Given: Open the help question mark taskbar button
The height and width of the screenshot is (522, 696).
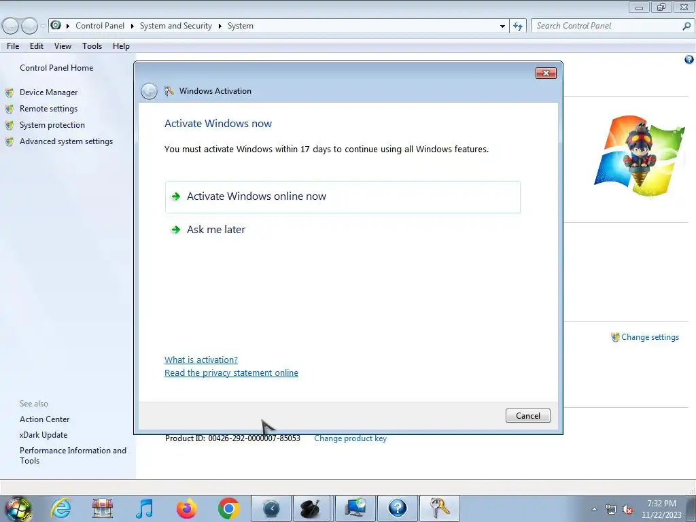Looking at the screenshot, I should pos(398,508).
